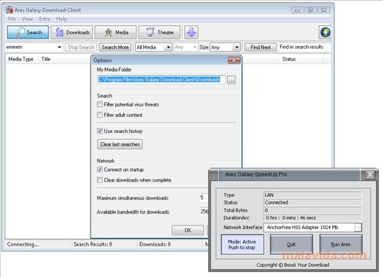This screenshot has width=383, height=277.
Task: Toggle Use search history checkbox
Action: (100, 131)
